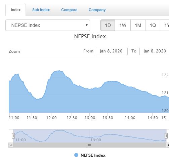The image size is (169, 157).
Task: Click the To date field
Action: [x=154, y=51]
